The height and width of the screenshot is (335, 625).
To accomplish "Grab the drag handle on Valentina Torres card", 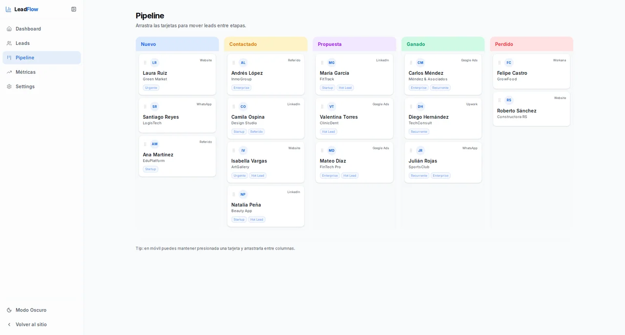I will point(322,106).
